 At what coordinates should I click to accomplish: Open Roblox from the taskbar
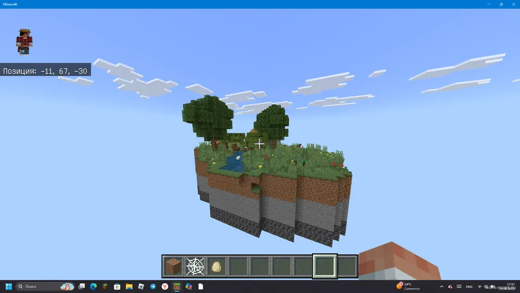click(141, 286)
